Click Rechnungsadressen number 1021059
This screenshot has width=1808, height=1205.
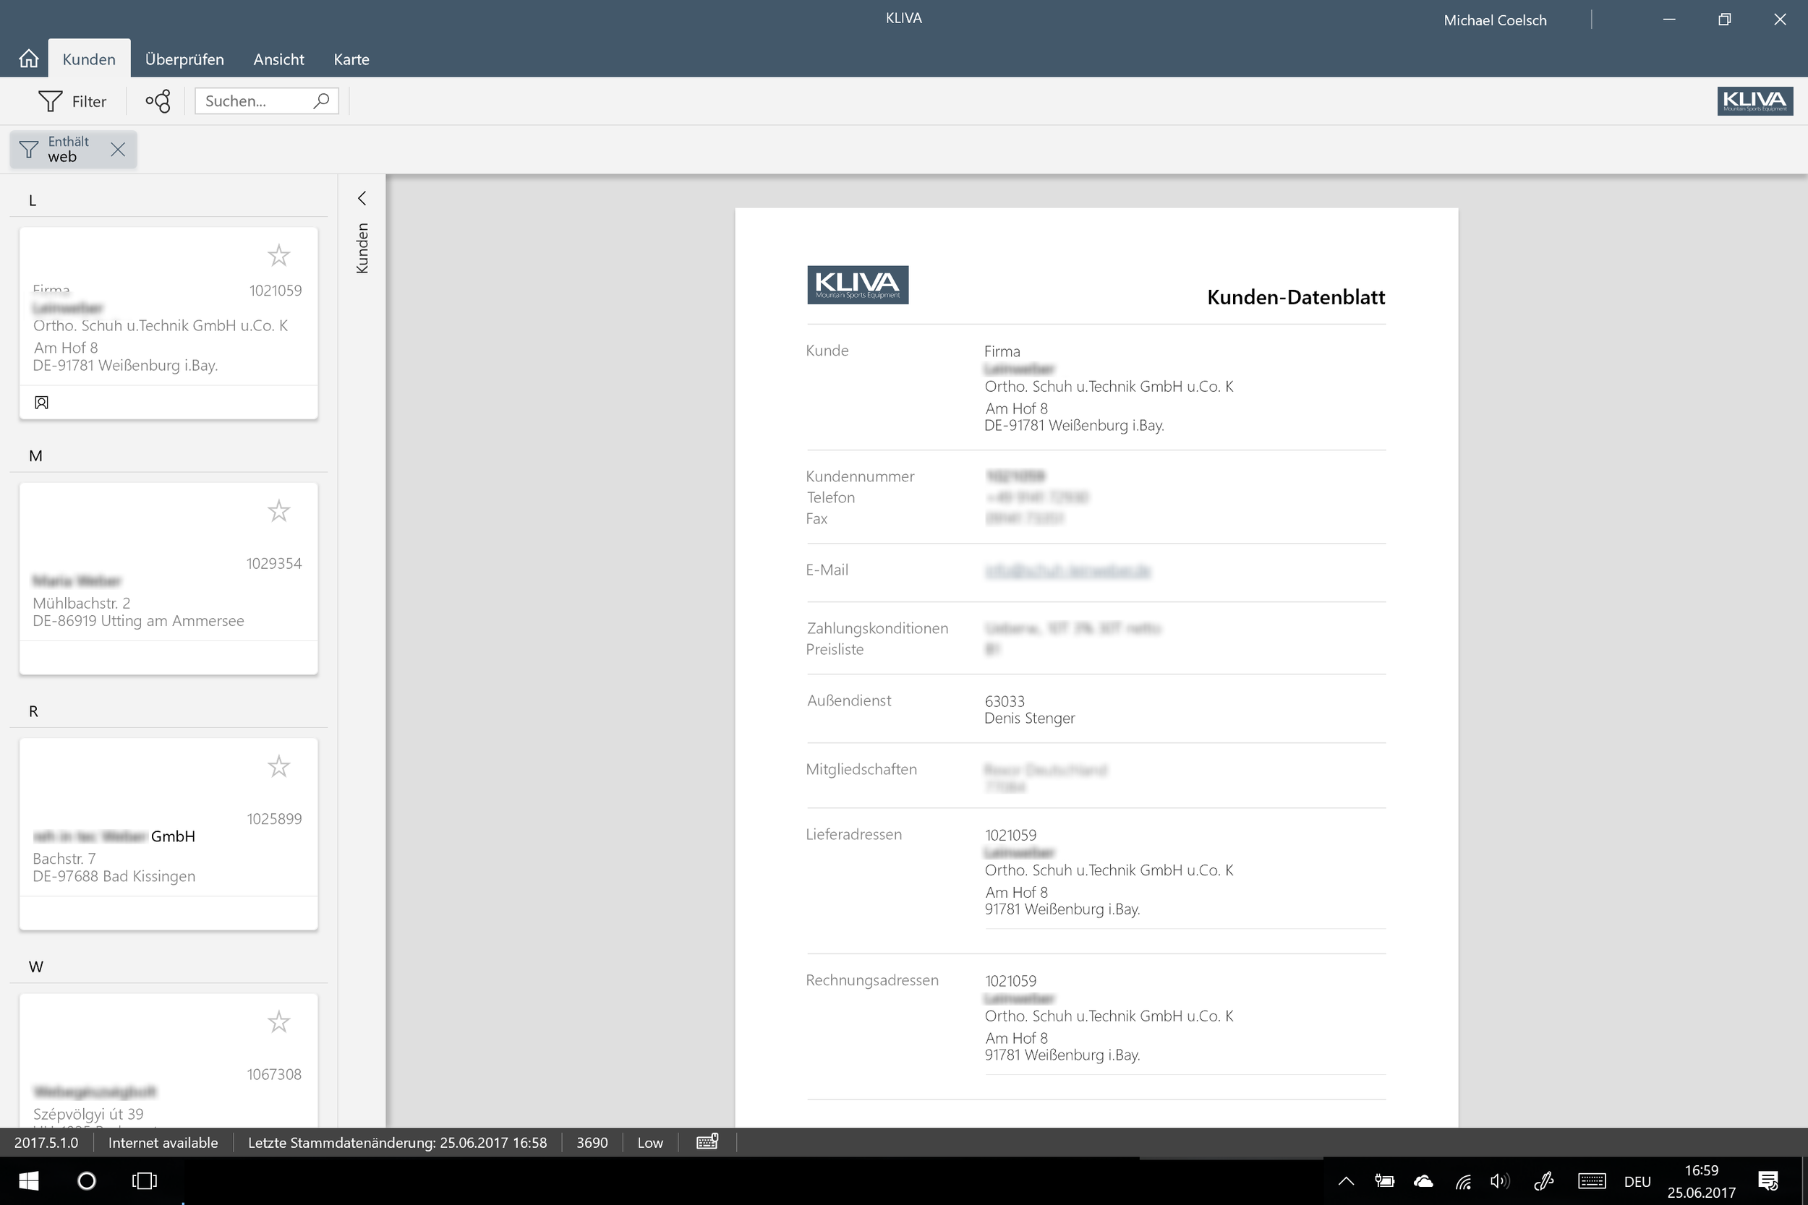(1010, 981)
